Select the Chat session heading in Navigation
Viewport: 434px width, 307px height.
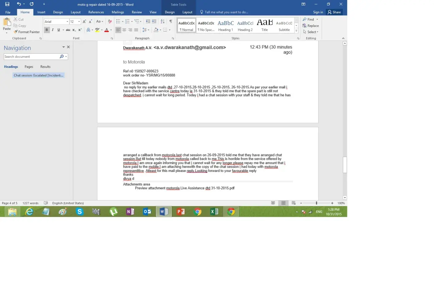tap(38, 75)
